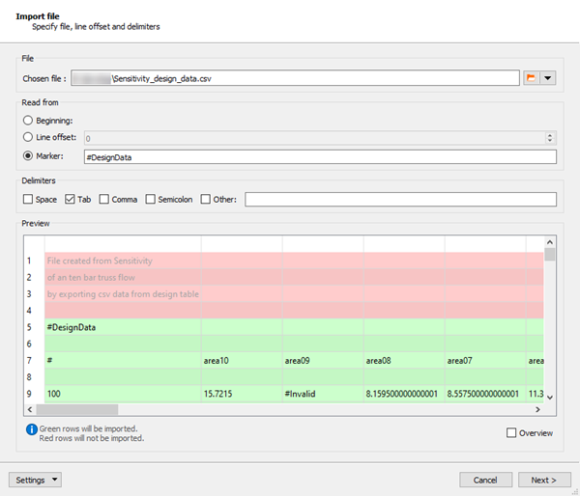
Task: Select 'of an ten bar truss flow' row
Action: [294, 277]
